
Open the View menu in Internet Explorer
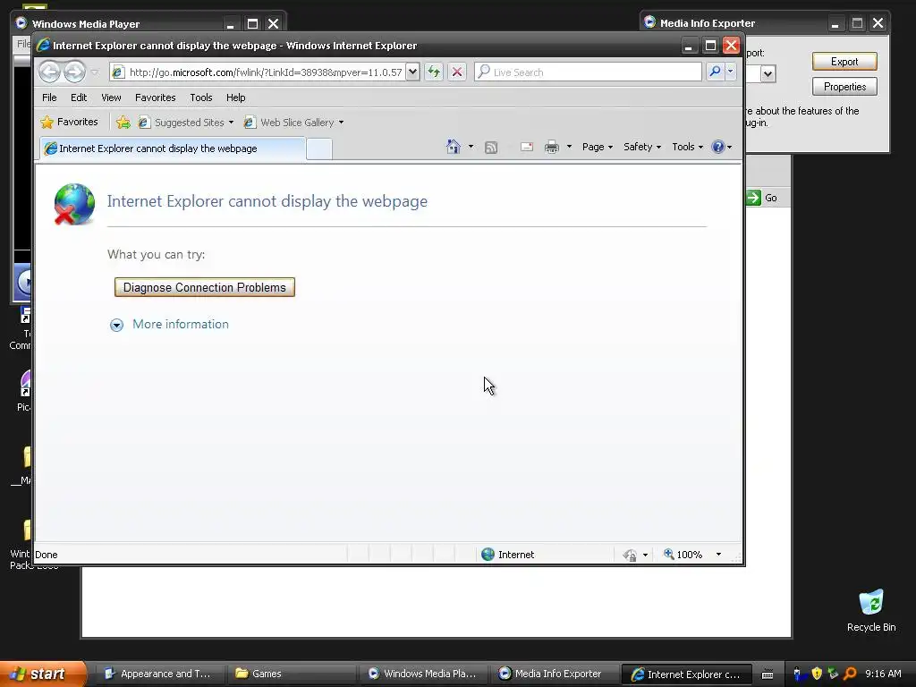pyautogui.click(x=111, y=98)
